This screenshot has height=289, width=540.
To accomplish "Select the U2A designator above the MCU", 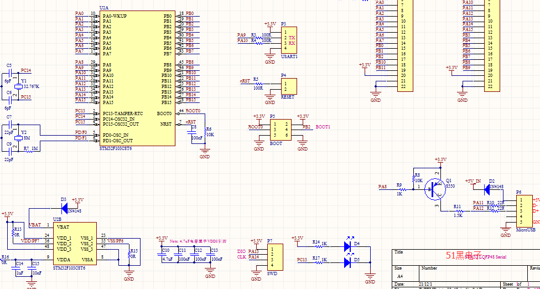I will coord(103,8).
